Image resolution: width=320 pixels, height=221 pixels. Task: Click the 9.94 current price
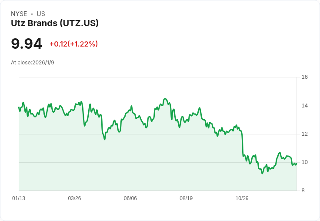pyautogui.click(x=27, y=44)
